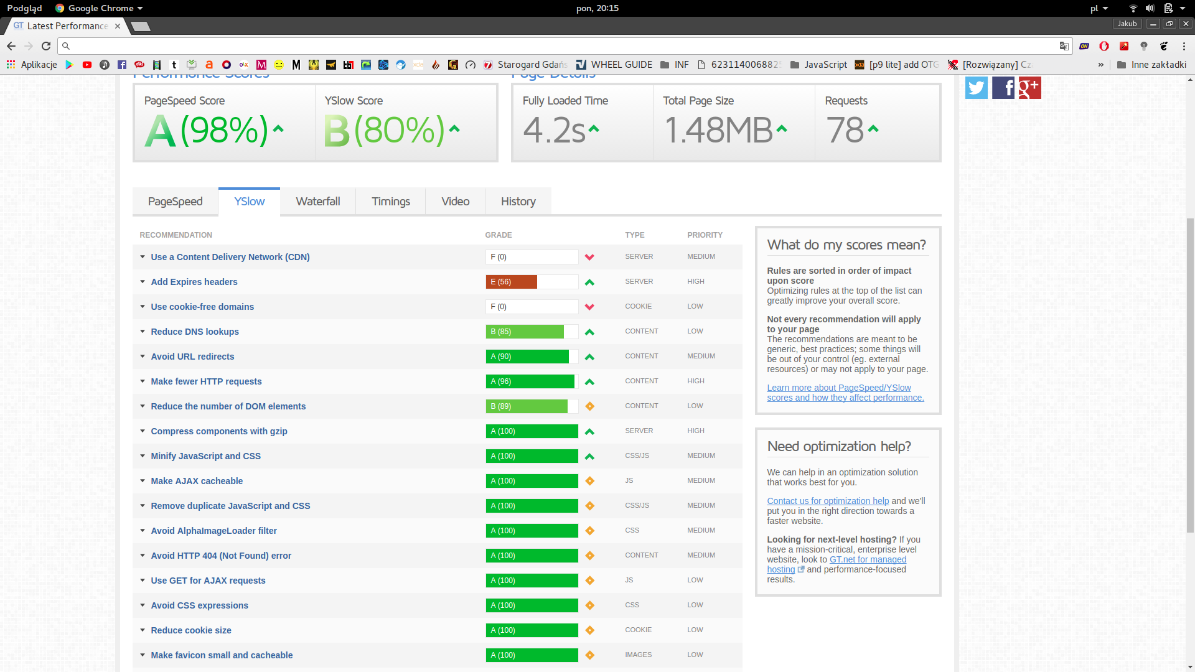Expand the CDN recommendation row arrow
Viewport: 1195px width, 672px height.
point(143,257)
